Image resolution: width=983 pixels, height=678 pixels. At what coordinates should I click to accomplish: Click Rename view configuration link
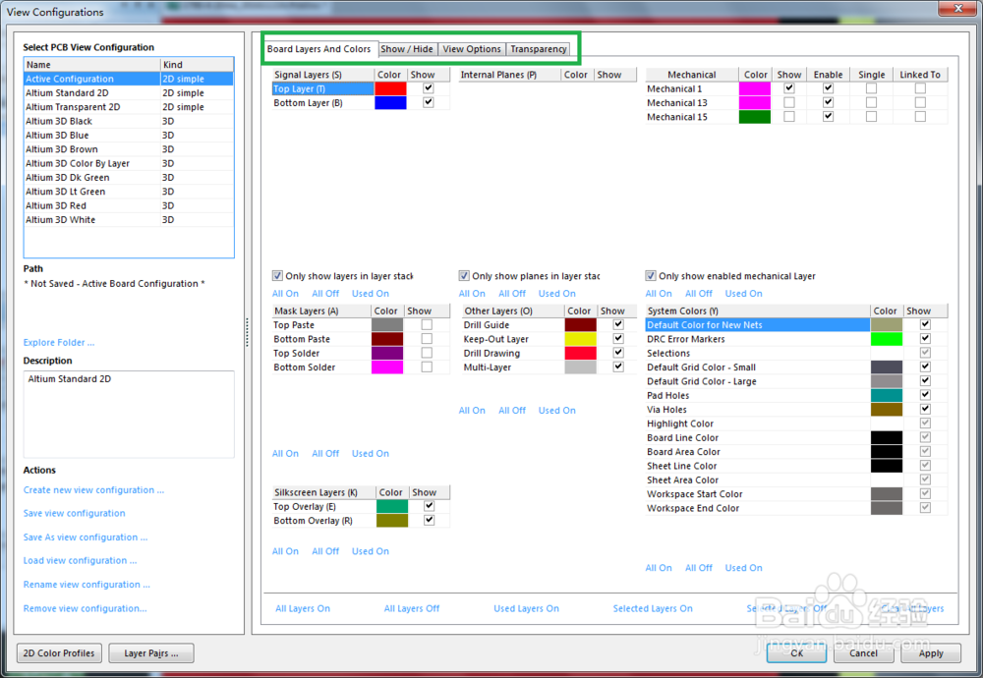pyautogui.click(x=87, y=584)
